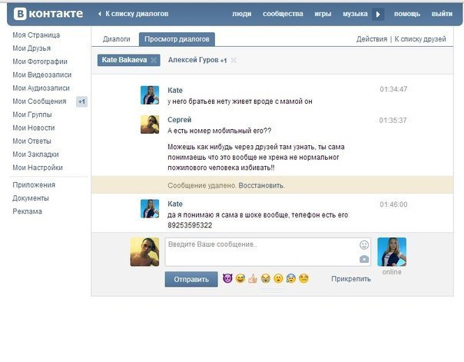Open the сообщества menu item
The height and width of the screenshot is (362, 464).
click(283, 14)
